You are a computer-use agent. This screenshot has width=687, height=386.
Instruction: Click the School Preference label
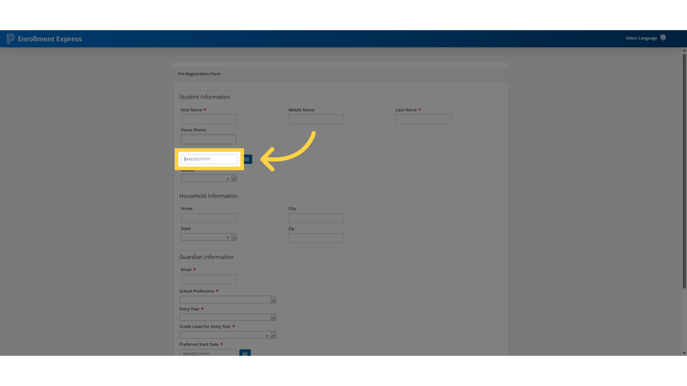[x=197, y=291]
